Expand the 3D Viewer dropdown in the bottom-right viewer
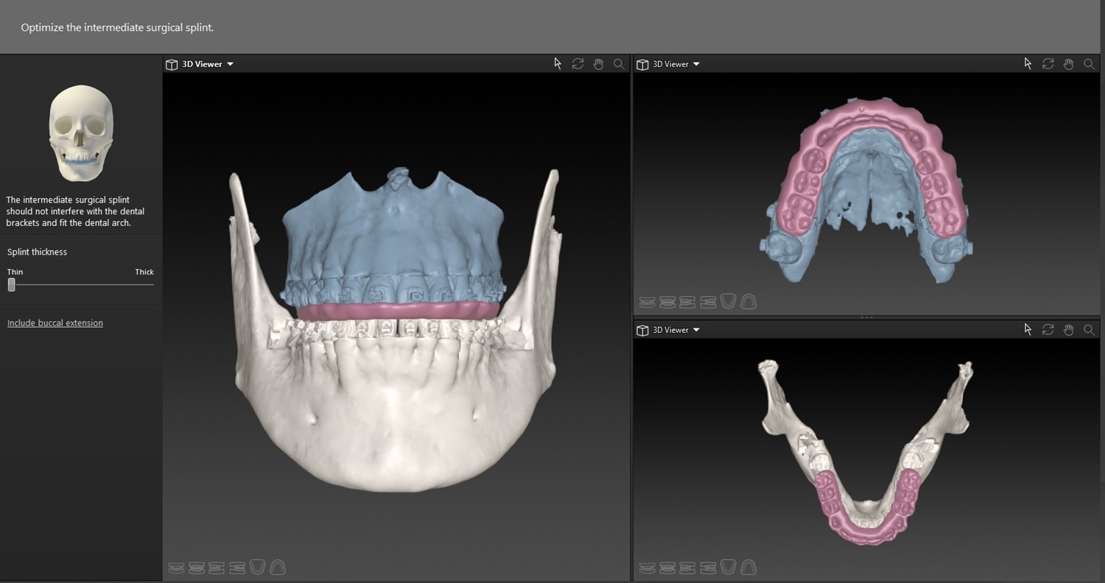Image resolution: width=1105 pixels, height=583 pixels. [696, 330]
